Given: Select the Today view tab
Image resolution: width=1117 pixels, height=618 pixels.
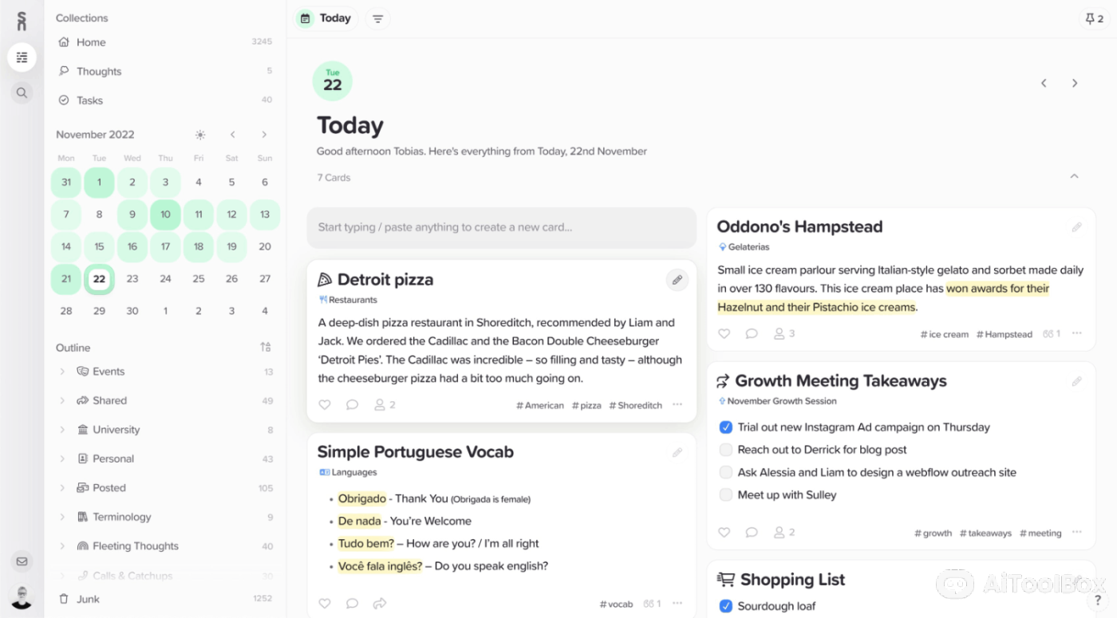Looking at the screenshot, I should pos(326,18).
